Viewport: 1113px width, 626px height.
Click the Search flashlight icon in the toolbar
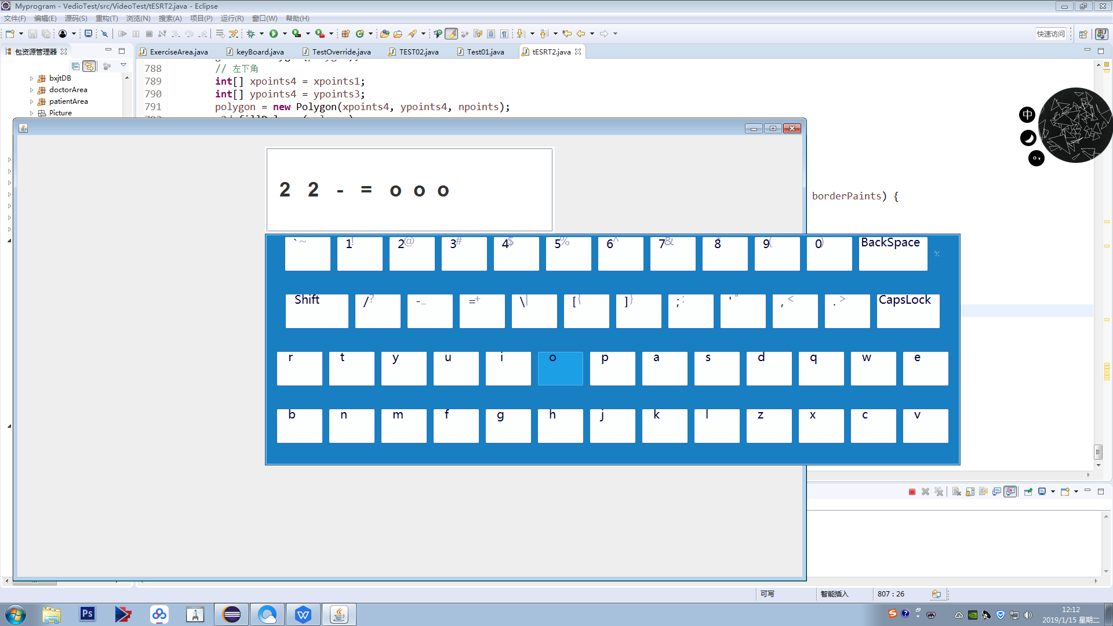pos(412,34)
